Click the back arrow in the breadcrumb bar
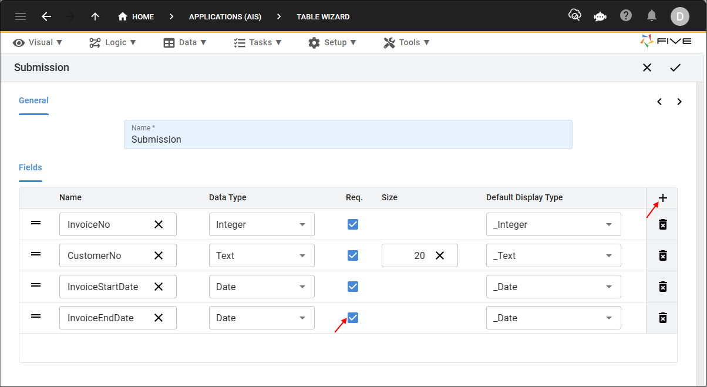The height and width of the screenshot is (387, 707). [46, 16]
